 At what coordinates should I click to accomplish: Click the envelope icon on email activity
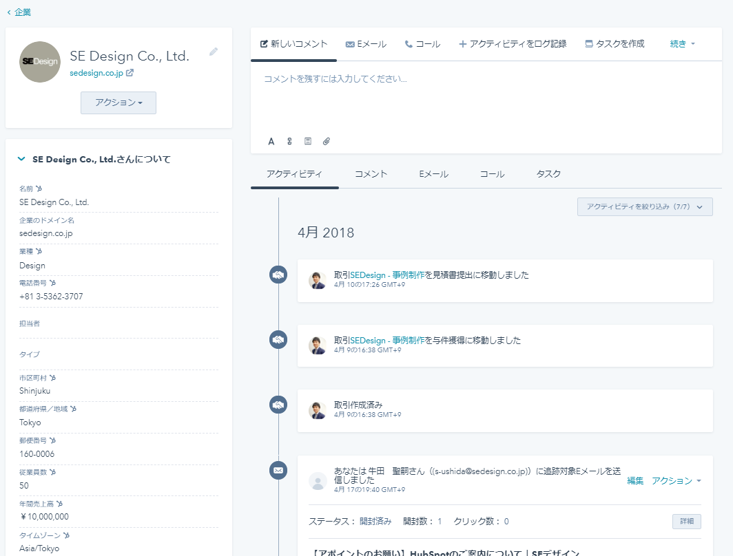pos(278,470)
